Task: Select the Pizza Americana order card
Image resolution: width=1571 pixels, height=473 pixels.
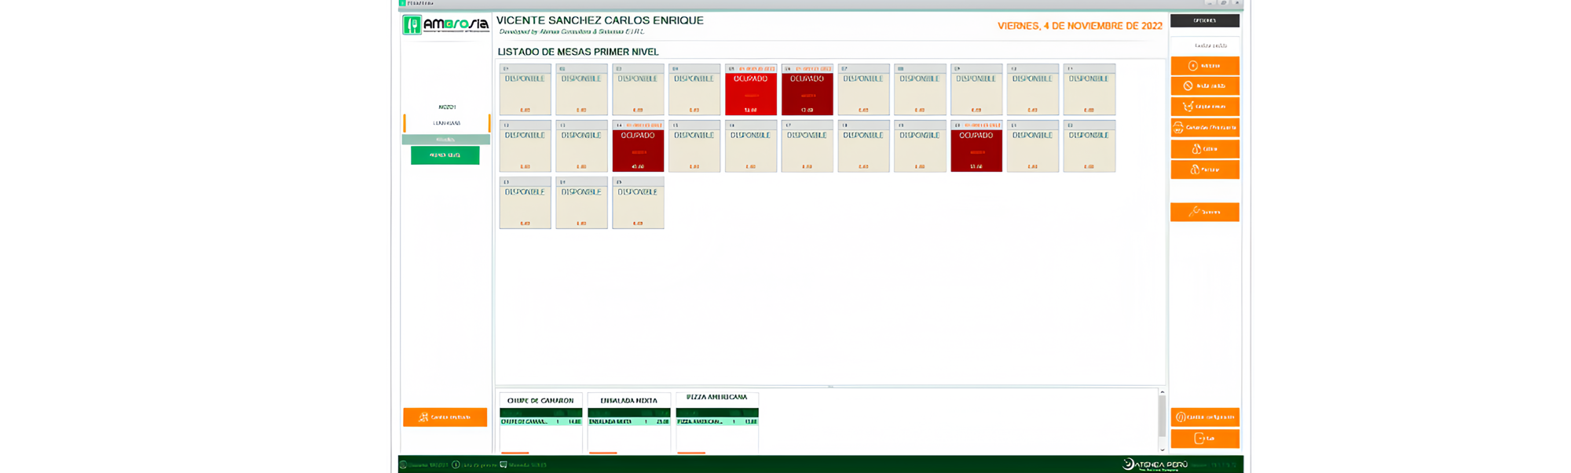Action: tap(716, 420)
